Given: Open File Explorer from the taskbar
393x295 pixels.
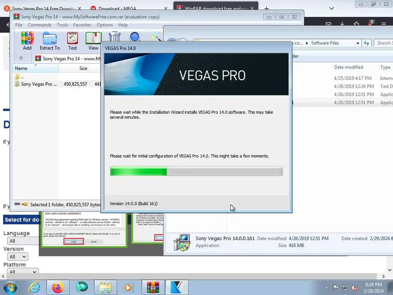Looking at the screenshot, I should click(105, 287).
